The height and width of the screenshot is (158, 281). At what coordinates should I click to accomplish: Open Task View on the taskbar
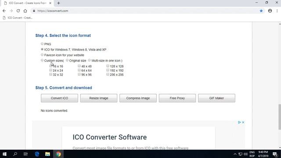point(25,154)
